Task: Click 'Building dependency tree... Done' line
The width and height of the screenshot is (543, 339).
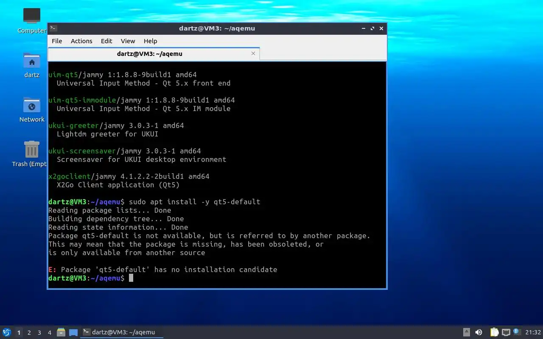Action: [116, 219]
